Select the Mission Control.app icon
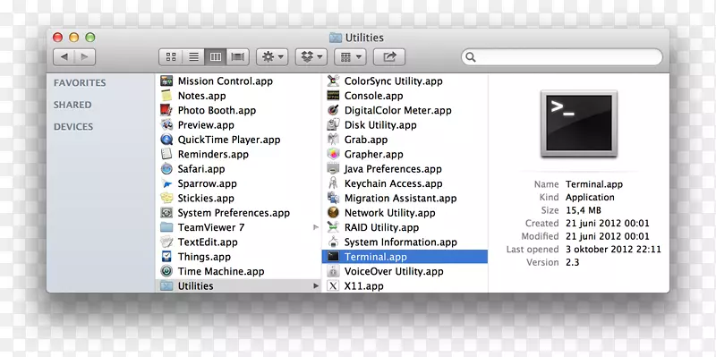 [x=166, y=81]
